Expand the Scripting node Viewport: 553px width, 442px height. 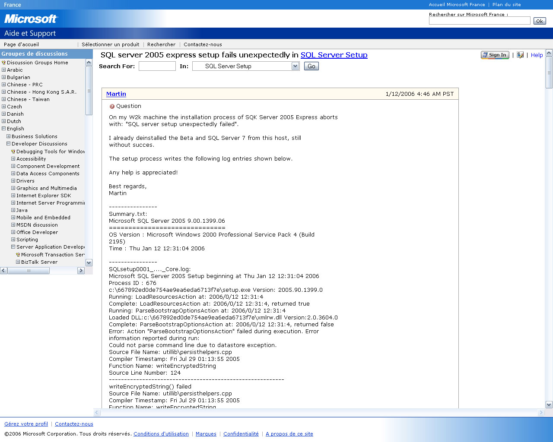[x=13, y=240]
